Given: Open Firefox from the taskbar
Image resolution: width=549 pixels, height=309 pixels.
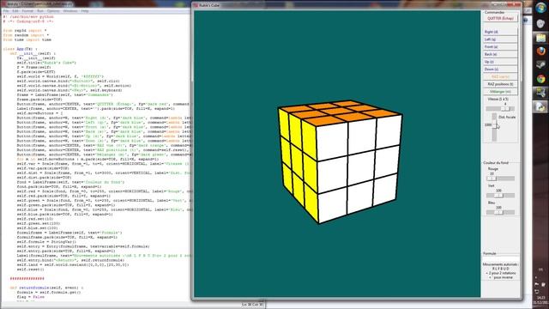Looking at the screenshot, I should (x=540, y=51).
